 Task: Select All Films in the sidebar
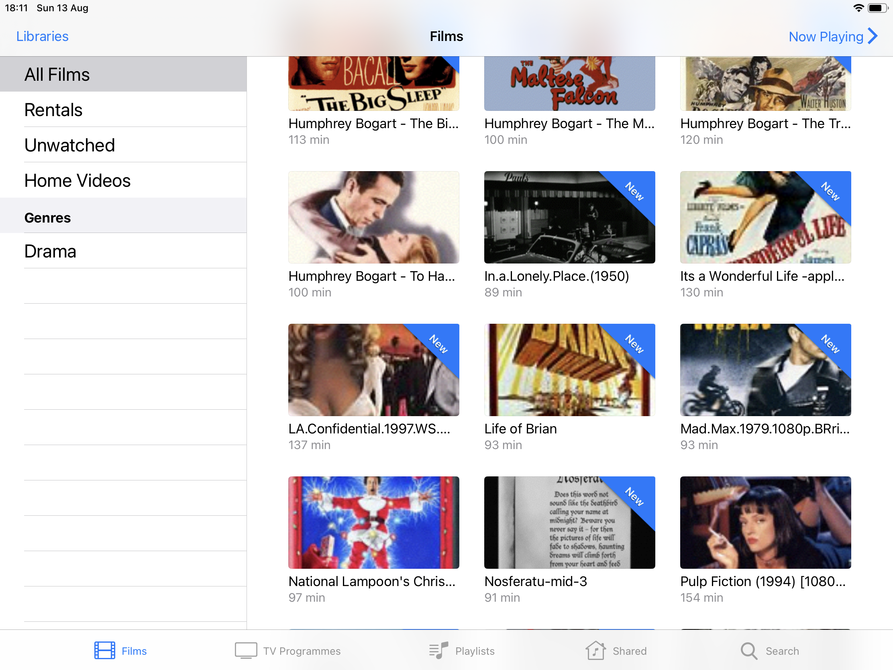(x=124, y=74)
